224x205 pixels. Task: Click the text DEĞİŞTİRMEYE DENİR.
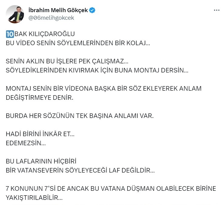point(40,98)
